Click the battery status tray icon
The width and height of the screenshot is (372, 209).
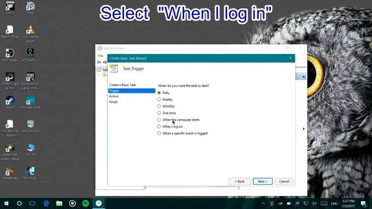pyautogui.click(x=289, y=204)
